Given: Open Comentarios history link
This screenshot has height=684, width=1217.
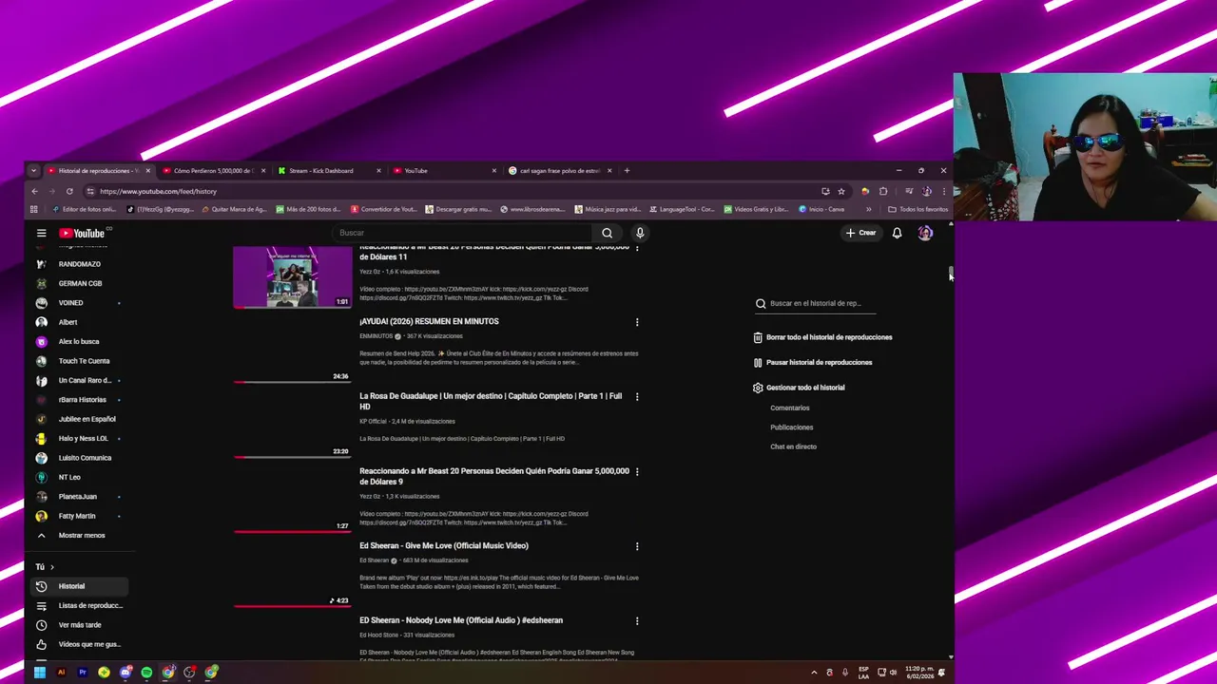Looking at the screenshot, I should click(x=790, y=408).
